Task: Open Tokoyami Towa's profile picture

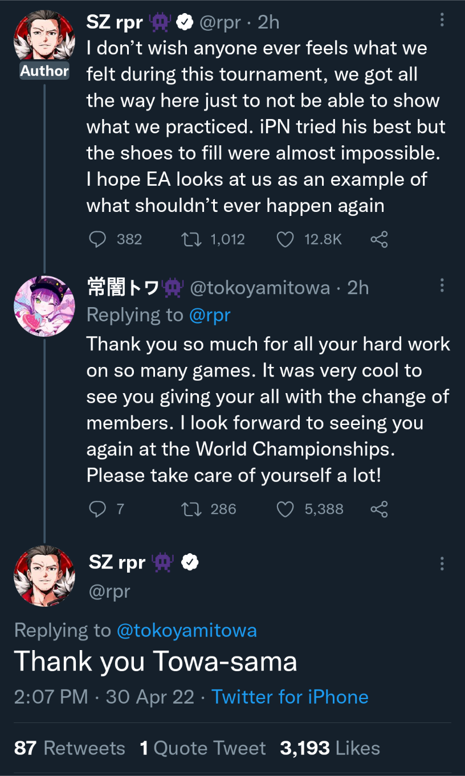Action: [44, 307]
